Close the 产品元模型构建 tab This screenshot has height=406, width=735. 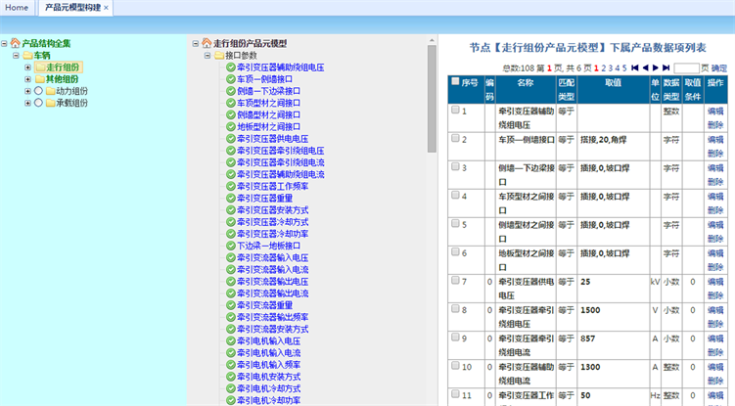coord(106,8)
